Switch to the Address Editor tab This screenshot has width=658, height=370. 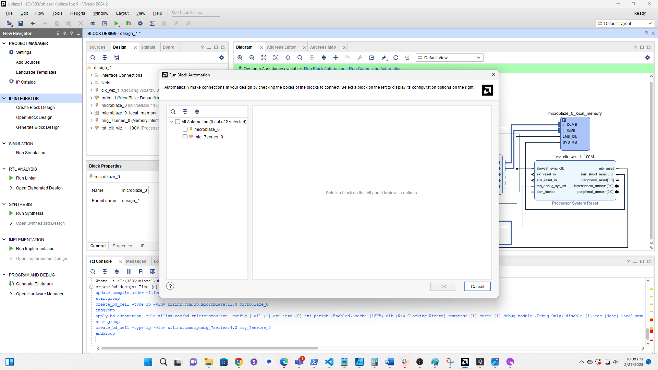coord(281,47)
